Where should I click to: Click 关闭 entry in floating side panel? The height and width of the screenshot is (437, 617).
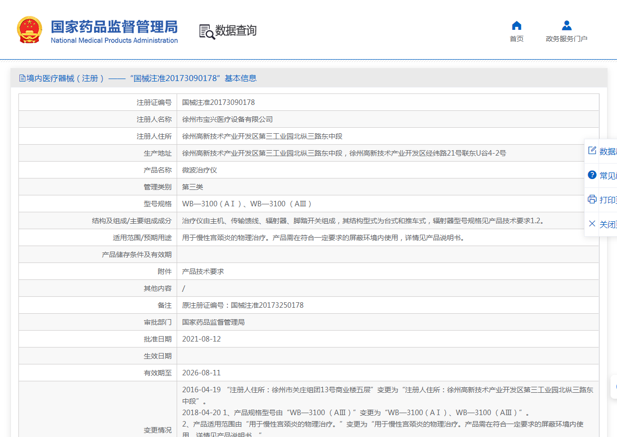(x=608, y=224)
